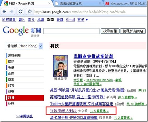Click the browser forward arrow
The height and width of the screenshot is (122, 148).
click(11, 11)
